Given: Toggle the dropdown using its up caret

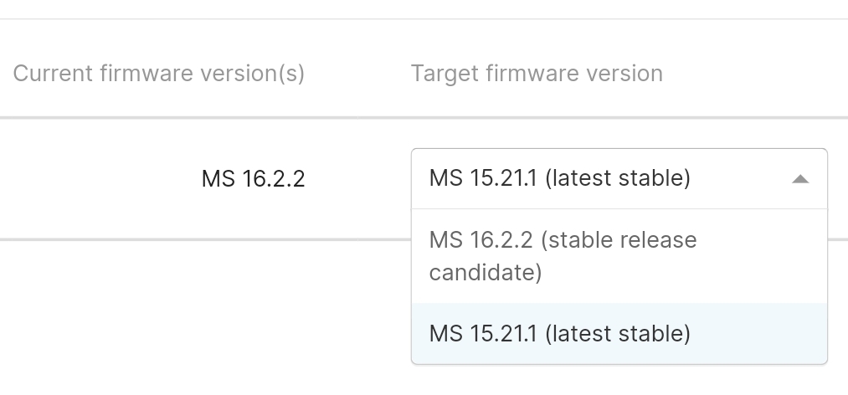Looking at the screenshot, I should [800, 179].
